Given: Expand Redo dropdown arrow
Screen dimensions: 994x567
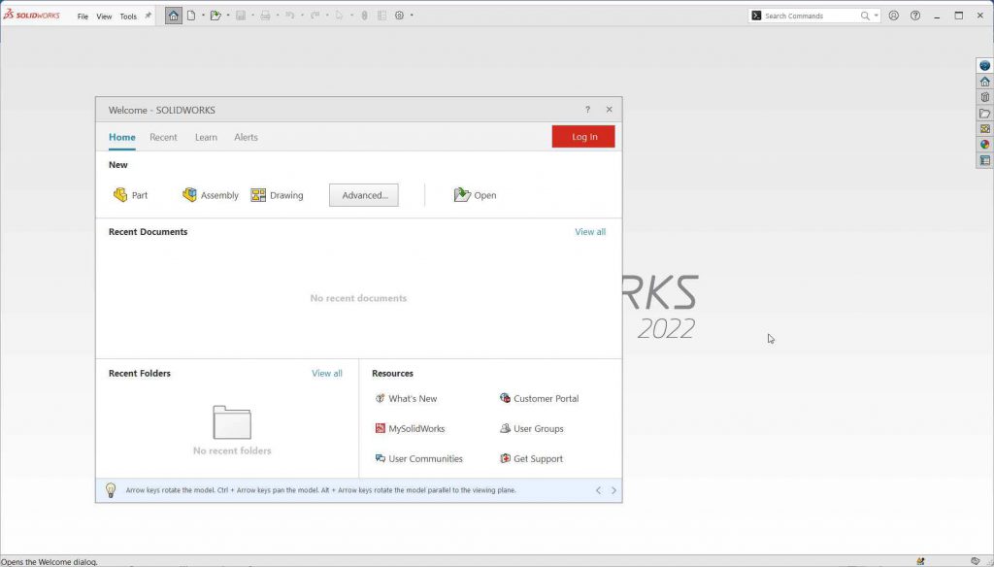Looking at the screenshot, I should tap(326, 16).
